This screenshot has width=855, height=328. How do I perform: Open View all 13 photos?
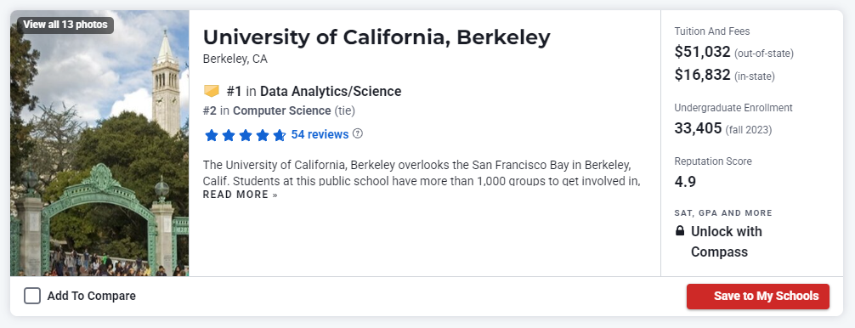(x=65, y=25)
